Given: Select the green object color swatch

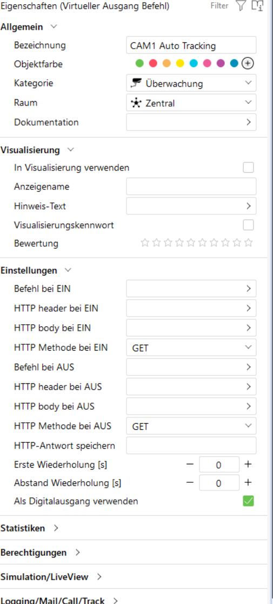Looking at the screenshot, I should tap(139, 63).
